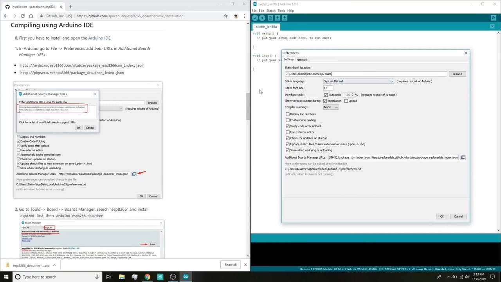Toggle Verify code after upload
Viewport: 501px width, 282px height.
[288, 126]
